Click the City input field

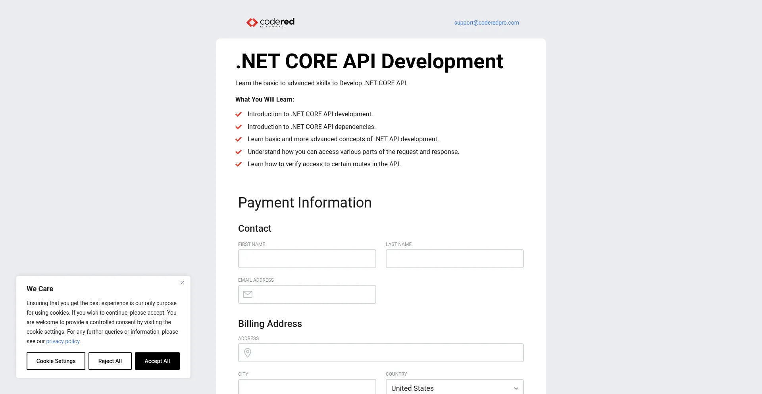point(307,387)
